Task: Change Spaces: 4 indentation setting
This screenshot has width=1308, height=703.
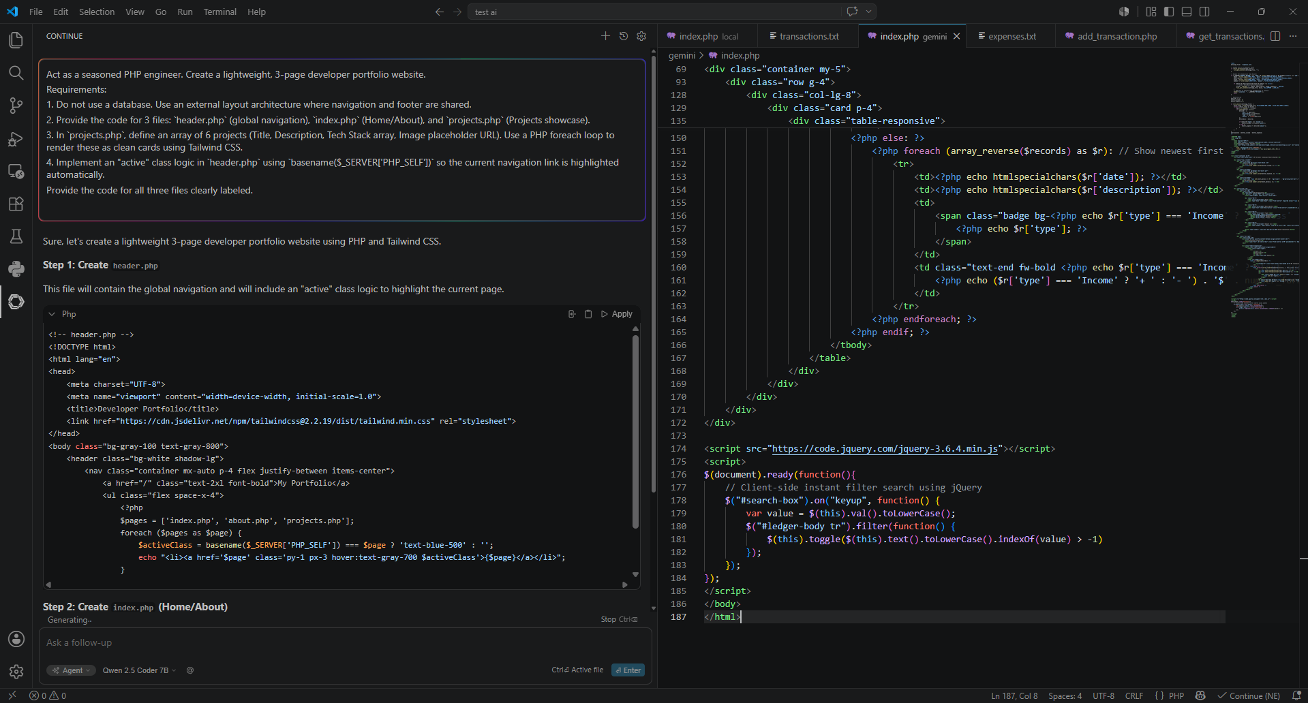Action: (x=1065, y=696)
